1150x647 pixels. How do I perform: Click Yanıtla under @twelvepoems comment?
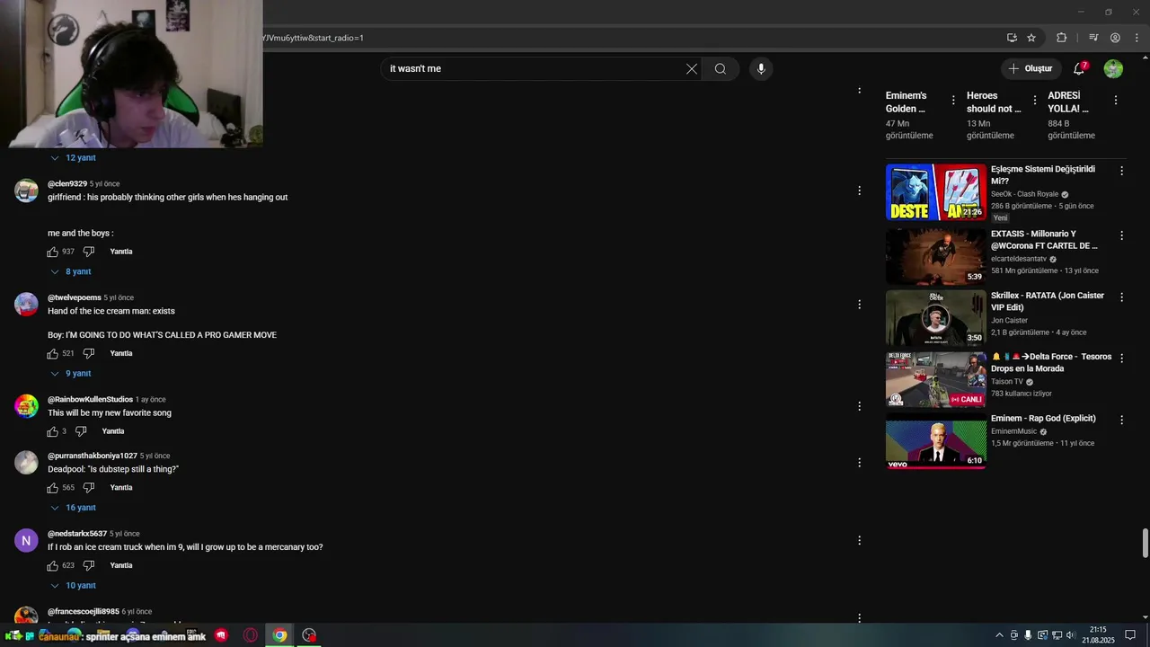[x=121, y=353]
